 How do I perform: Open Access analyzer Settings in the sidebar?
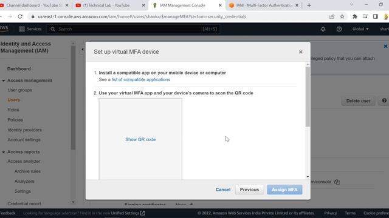click(22, 191)
